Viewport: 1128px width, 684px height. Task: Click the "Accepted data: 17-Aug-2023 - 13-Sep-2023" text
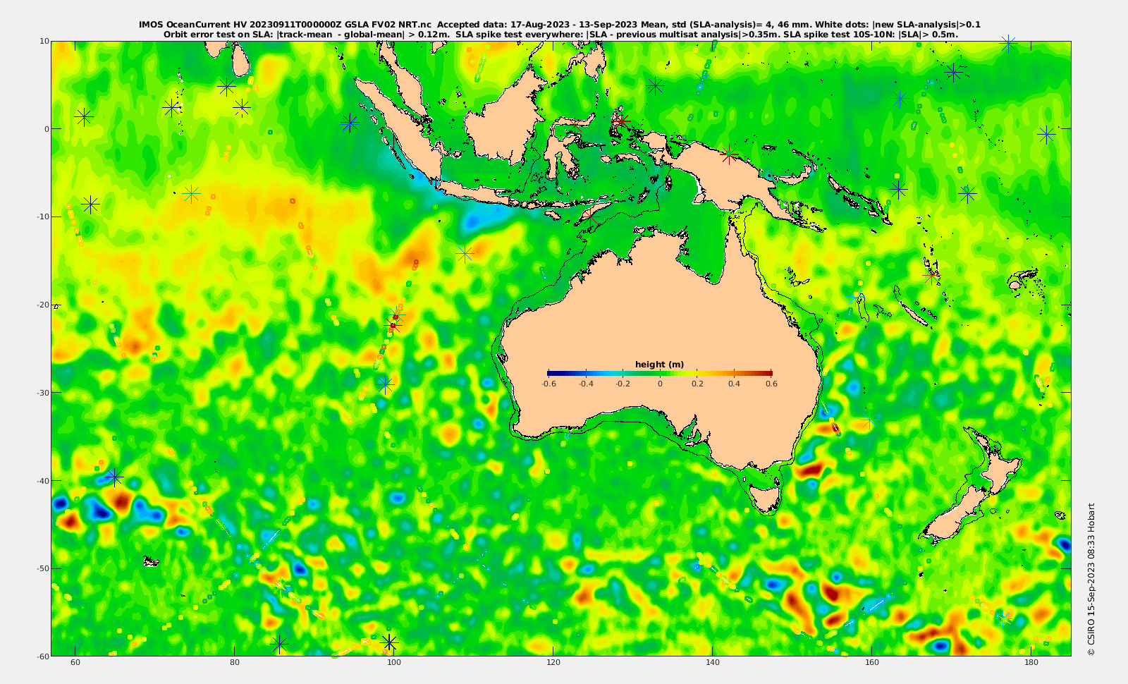[539, 25]
